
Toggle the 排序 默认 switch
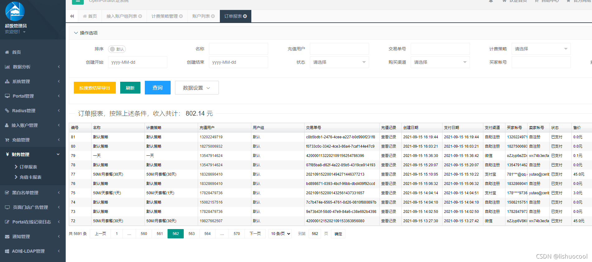117,49
